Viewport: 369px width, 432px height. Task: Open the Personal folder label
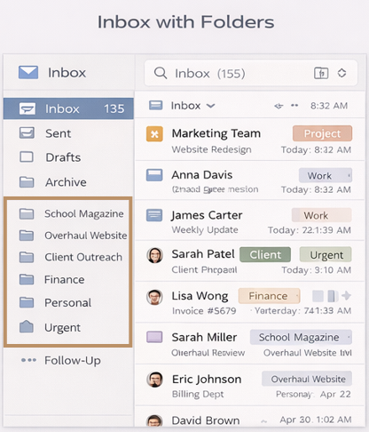[68, 302]
